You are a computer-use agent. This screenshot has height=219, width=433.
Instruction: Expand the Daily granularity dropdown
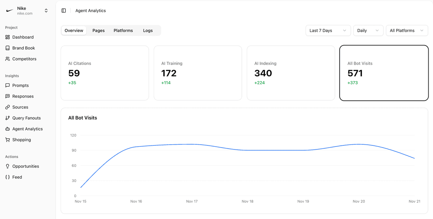368,30
